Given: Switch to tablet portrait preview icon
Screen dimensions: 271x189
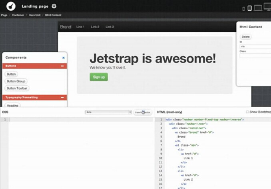Looking at the screenshot, I should click(249, 8).
